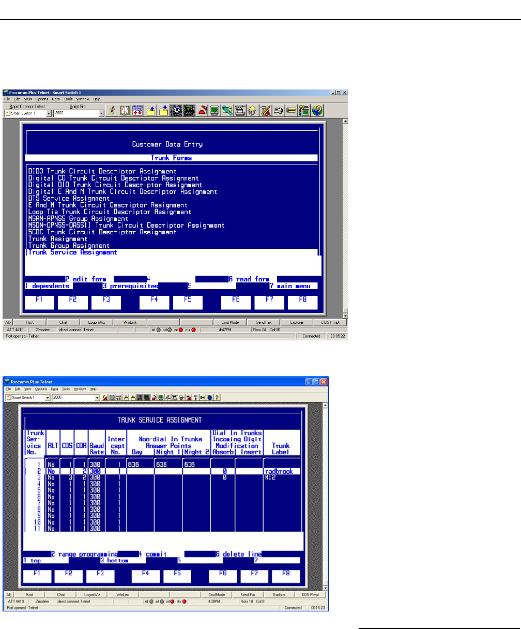521x629 pixels.
Task: Click the 7 main menu softkey label
Action: coord(289,286)
